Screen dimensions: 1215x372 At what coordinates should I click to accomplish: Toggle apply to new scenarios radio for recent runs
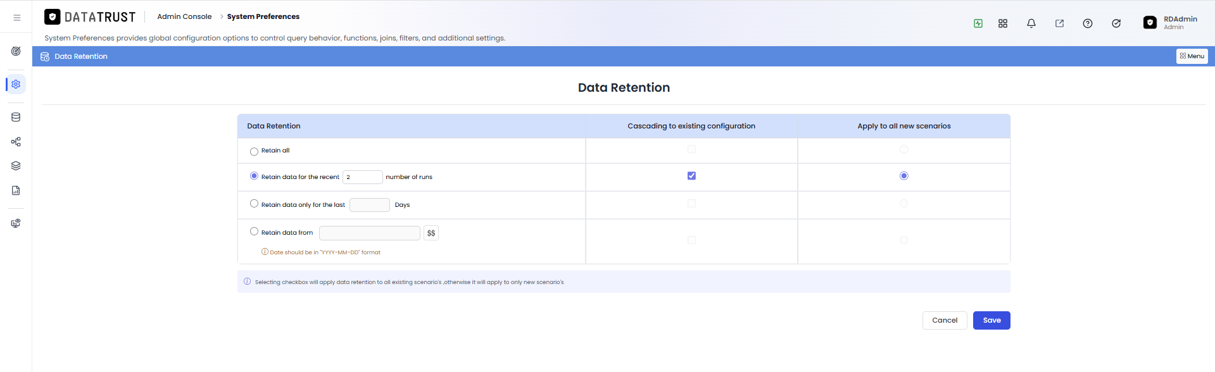(903, 176)
